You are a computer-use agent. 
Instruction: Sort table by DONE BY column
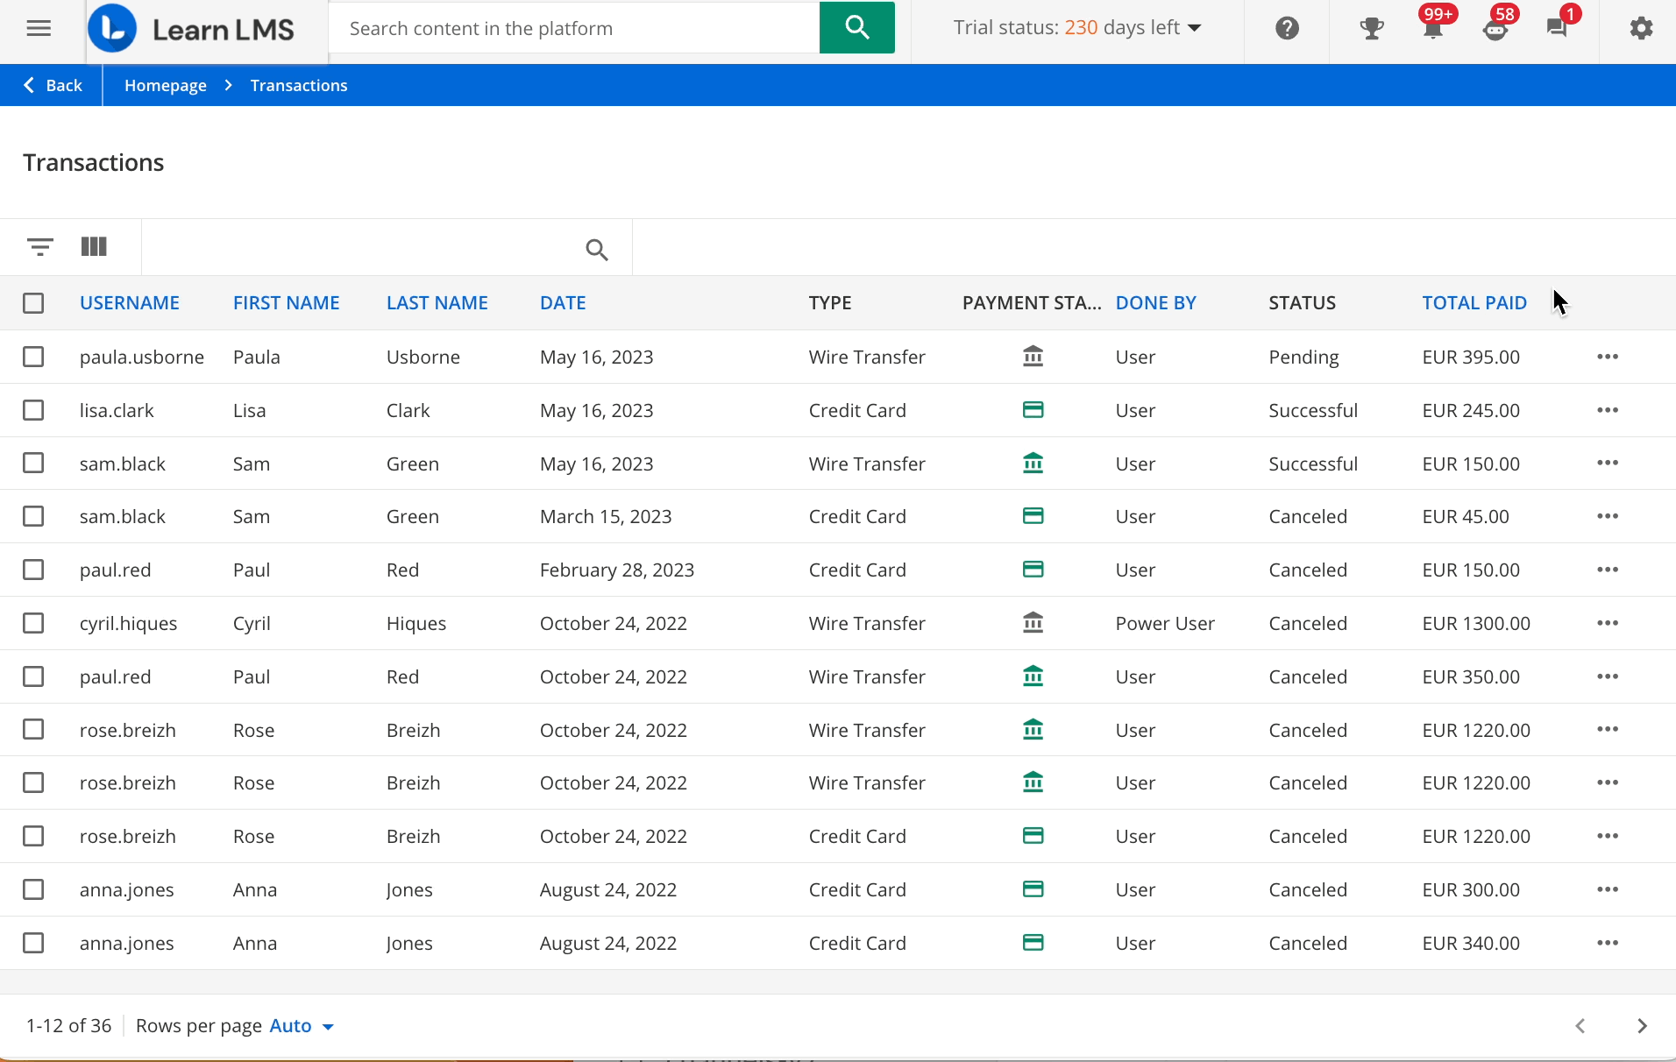[1155, 303]
